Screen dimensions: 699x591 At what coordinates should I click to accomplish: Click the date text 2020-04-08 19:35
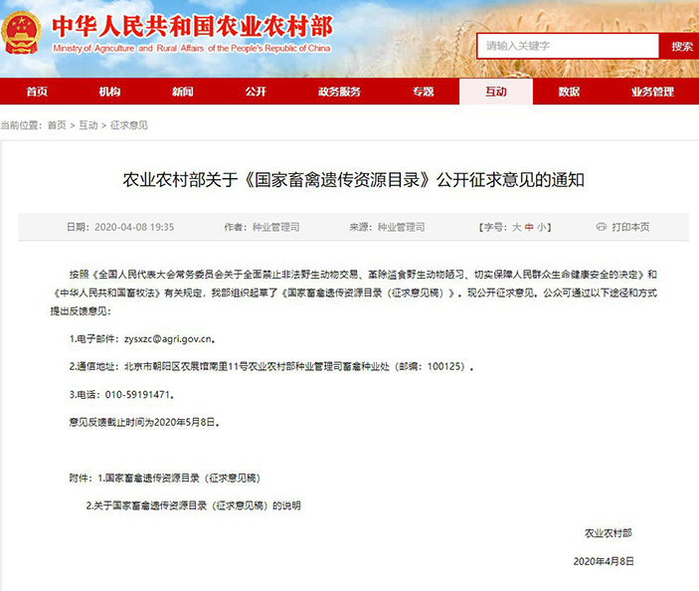coord(134,227)
